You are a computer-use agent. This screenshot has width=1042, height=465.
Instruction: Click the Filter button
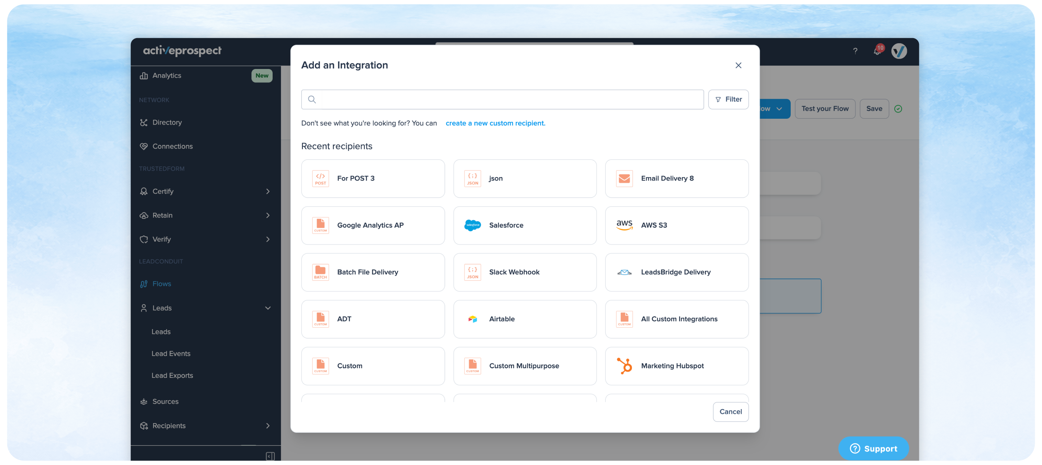coord(728,99)
